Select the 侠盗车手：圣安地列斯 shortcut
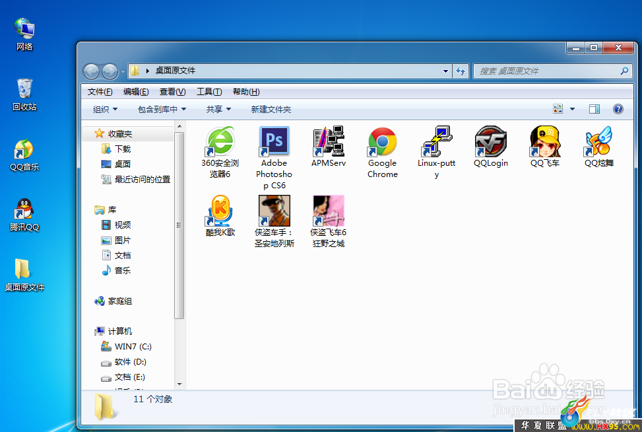The image size is (642, 432). coord(274,222)
